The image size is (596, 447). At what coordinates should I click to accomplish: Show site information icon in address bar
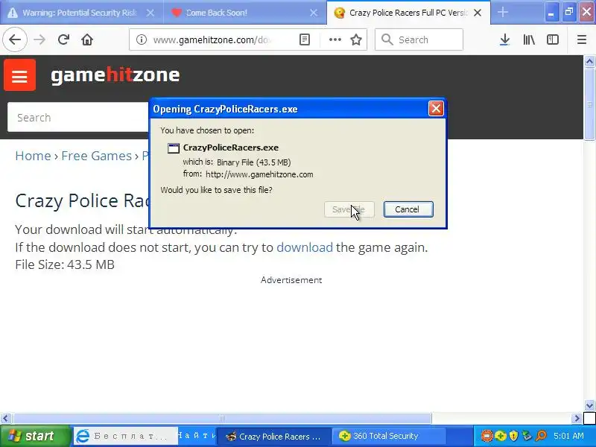tap(142, 39)
